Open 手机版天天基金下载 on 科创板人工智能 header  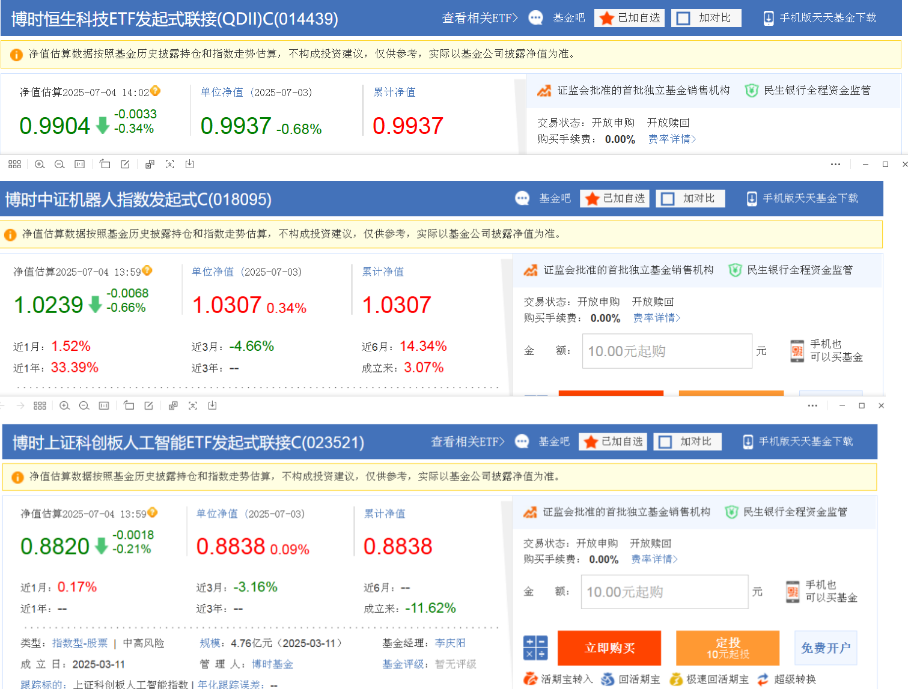point(798,442)
